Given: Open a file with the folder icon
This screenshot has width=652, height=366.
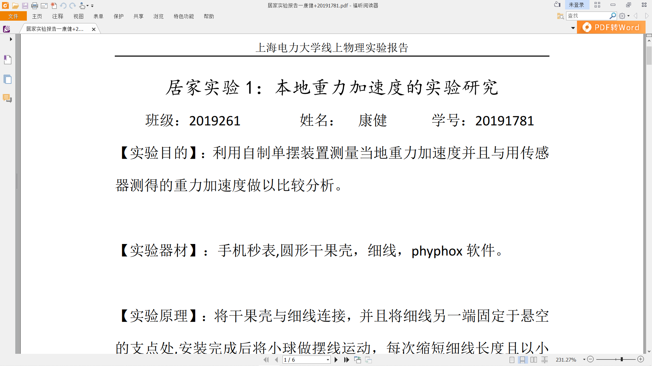Looking at the screenshot, I should tap(15, 6).
